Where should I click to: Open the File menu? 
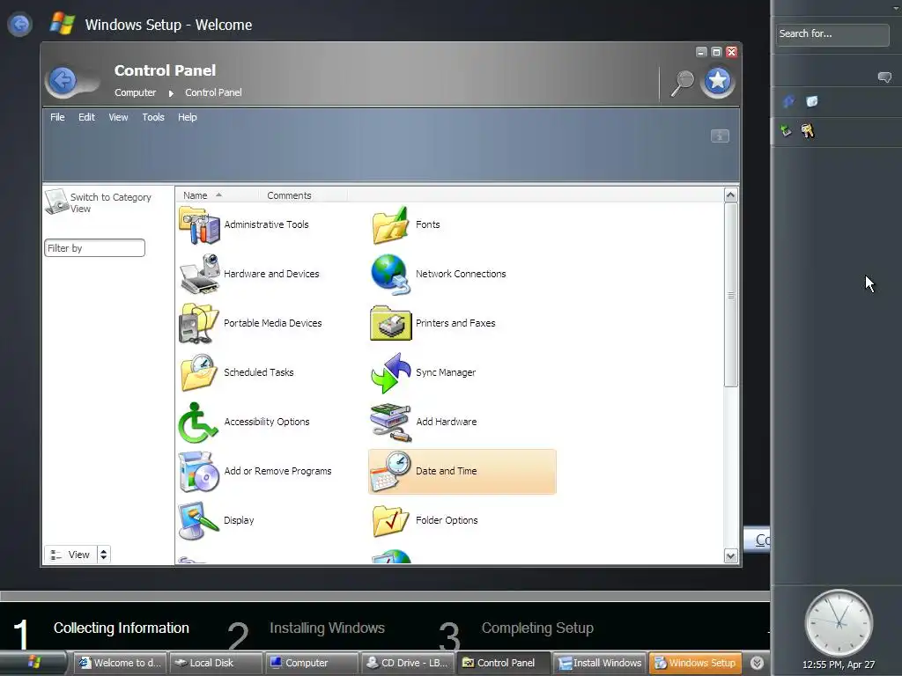tap(57, 117)
